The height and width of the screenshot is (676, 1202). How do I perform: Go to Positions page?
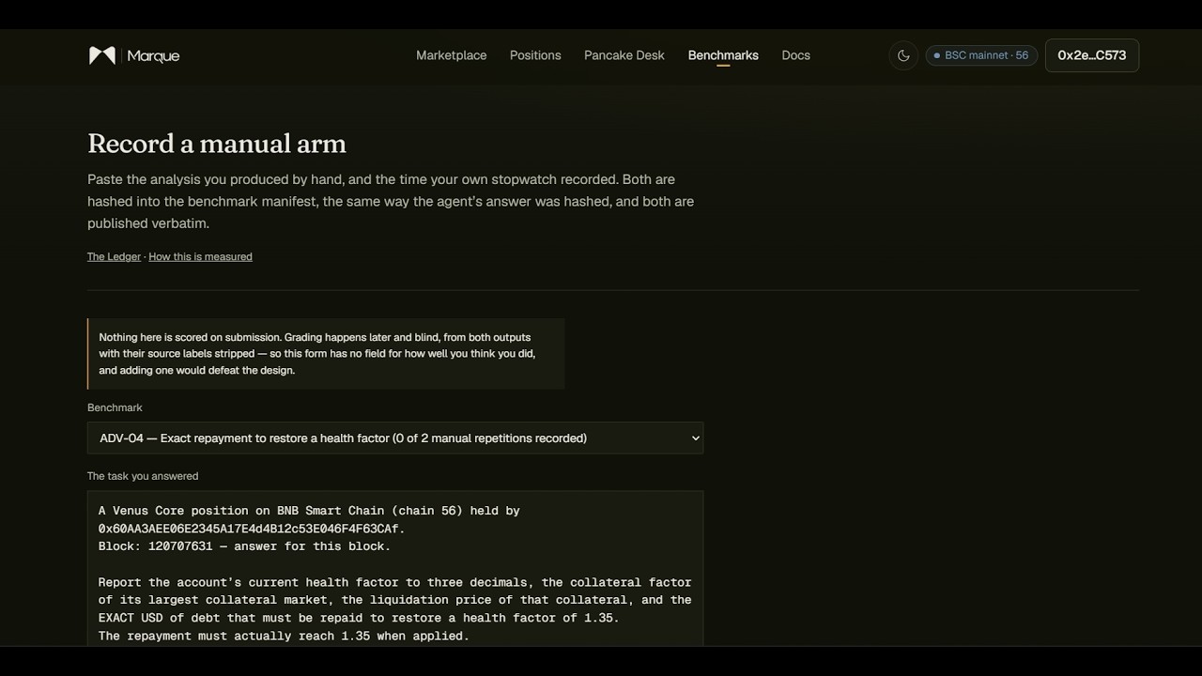(x=535, y=55)
